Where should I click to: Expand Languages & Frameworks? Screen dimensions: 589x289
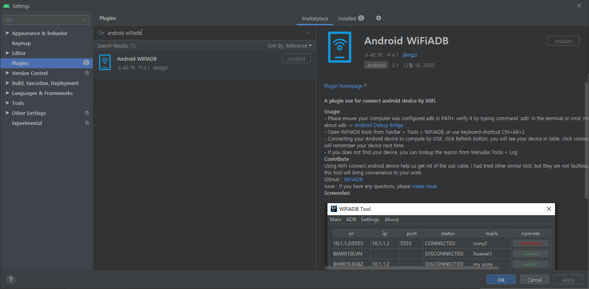8,93
